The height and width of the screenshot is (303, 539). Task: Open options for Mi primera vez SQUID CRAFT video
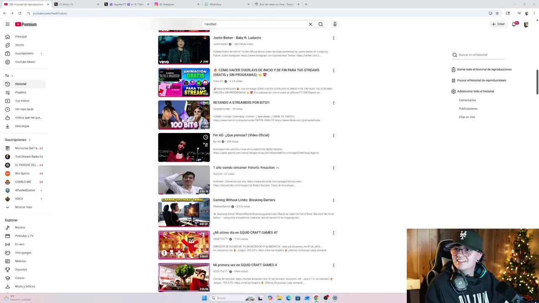pos(334,265)
